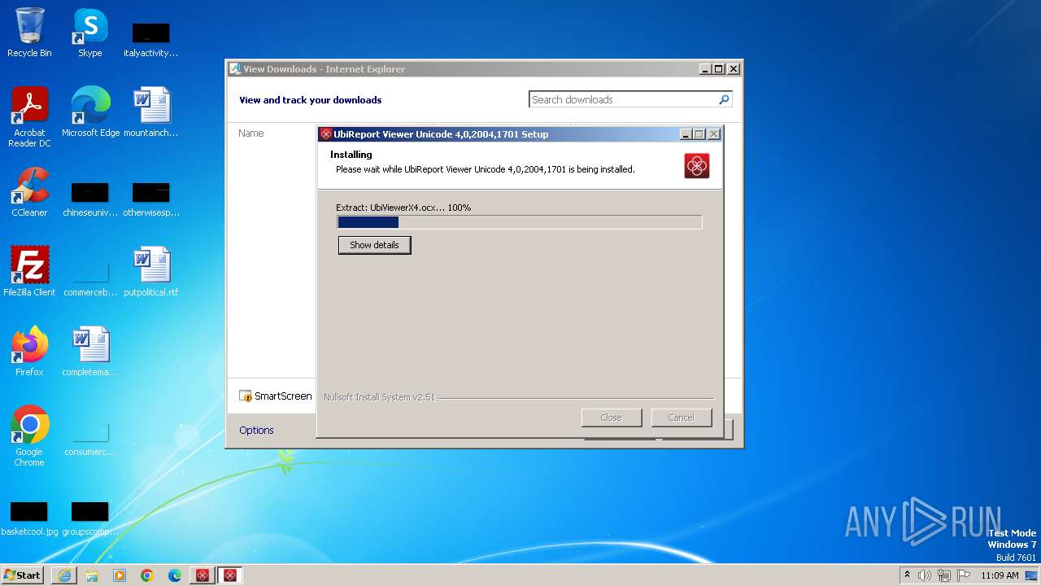Image resolution: width=1041 pixels, height=586 pixels.
Task: Click the Search downloads field
Action: [x=624, y=99]
